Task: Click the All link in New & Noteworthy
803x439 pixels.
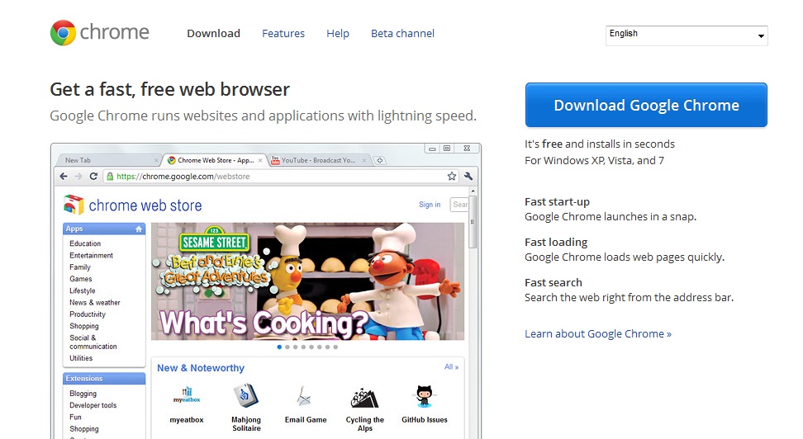Action: point(451,367)
